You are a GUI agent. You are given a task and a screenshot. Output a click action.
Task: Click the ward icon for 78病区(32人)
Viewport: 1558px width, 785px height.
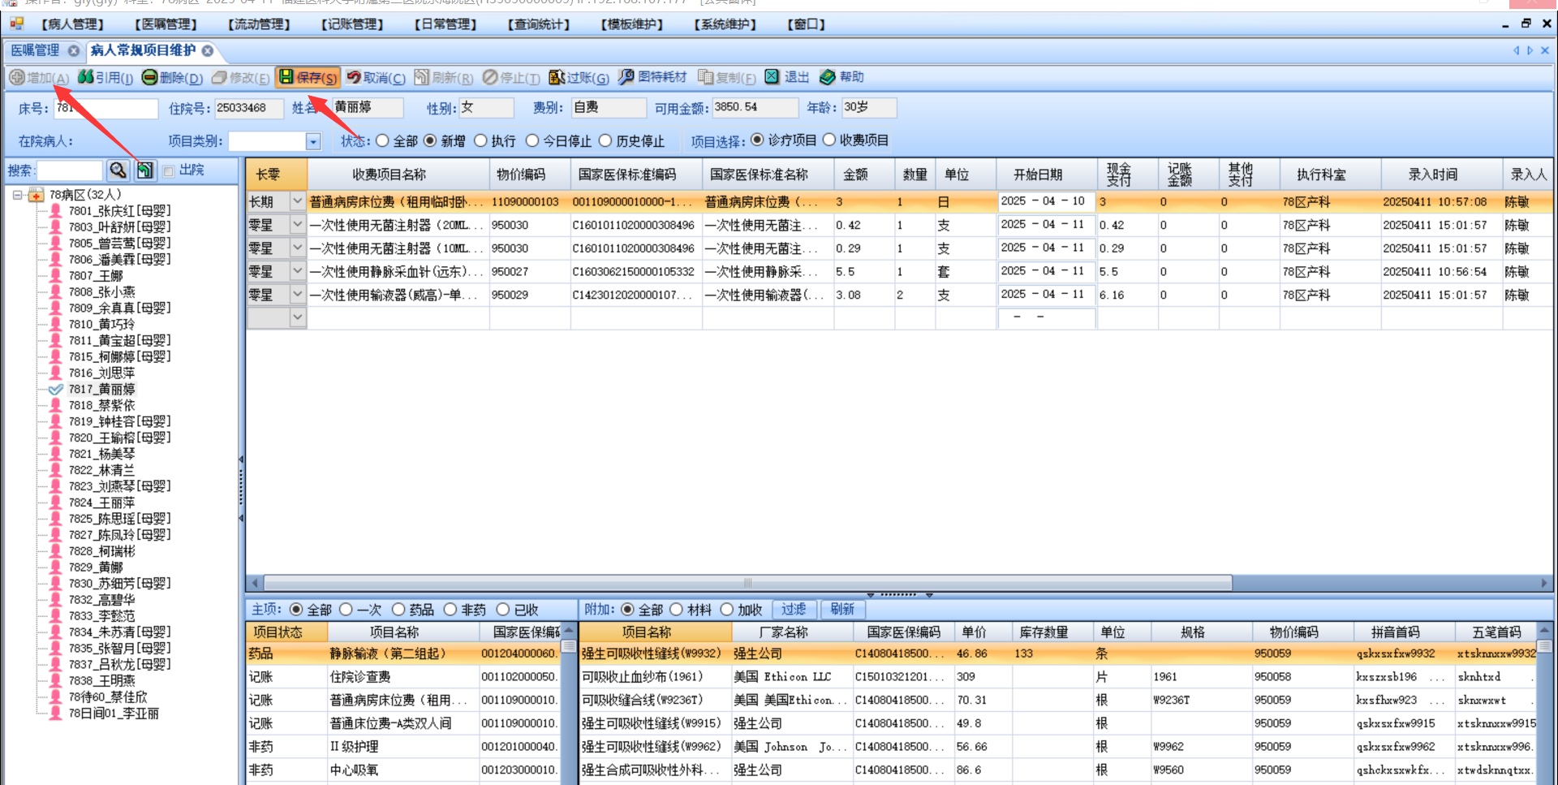[36, 195]
